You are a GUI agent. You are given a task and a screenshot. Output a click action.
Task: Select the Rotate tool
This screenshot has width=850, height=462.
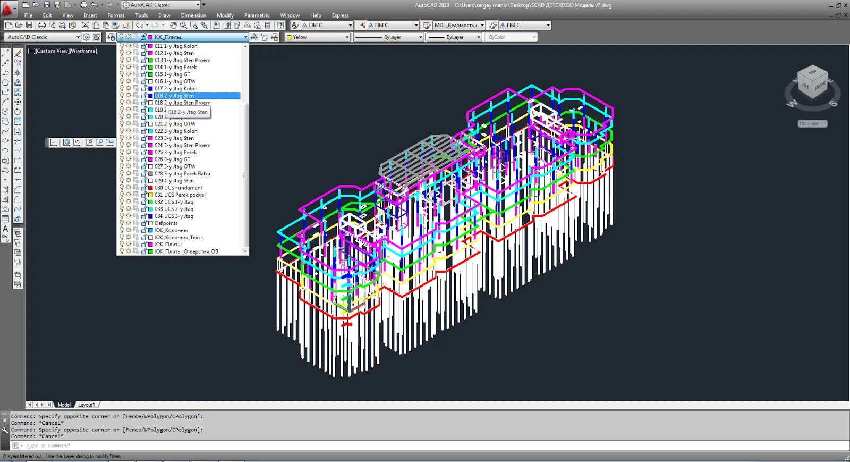(x=18, y=112)
